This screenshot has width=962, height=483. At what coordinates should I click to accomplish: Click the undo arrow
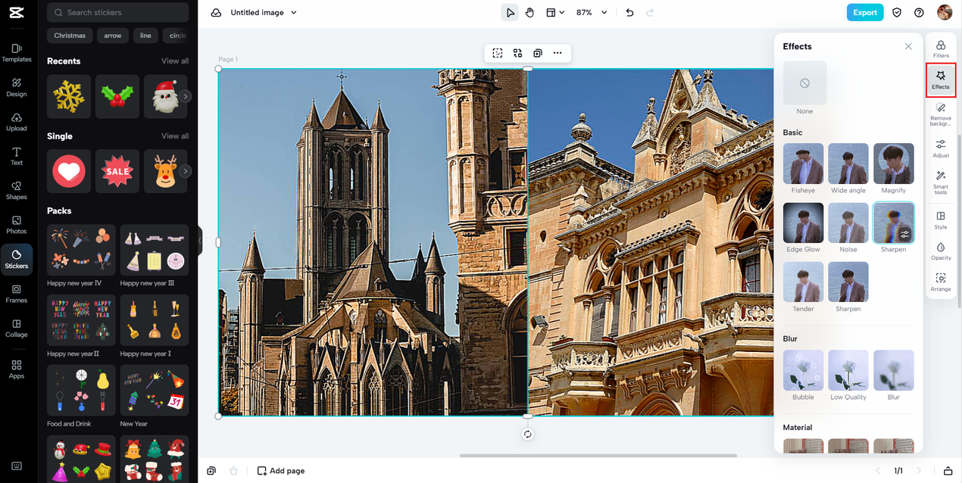coord(629,13)
